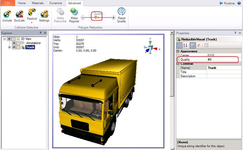This screenshot has width=243, height=150.
Task: Collapse the 3D View tree node
Action: [x=4, y=39]
